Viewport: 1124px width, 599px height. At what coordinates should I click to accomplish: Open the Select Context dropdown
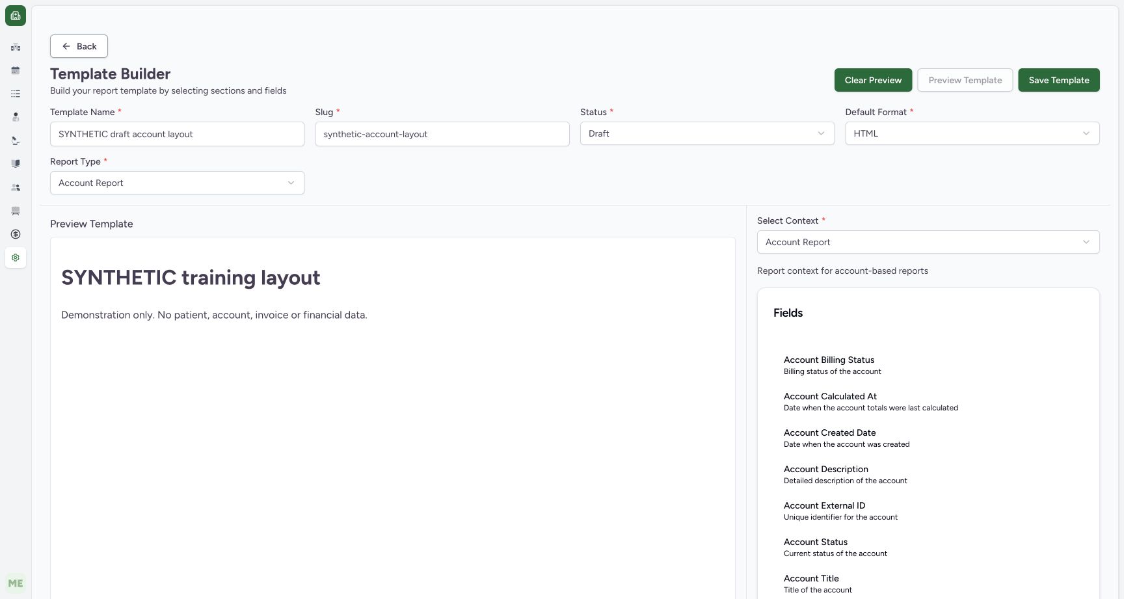tap(928, 242)
